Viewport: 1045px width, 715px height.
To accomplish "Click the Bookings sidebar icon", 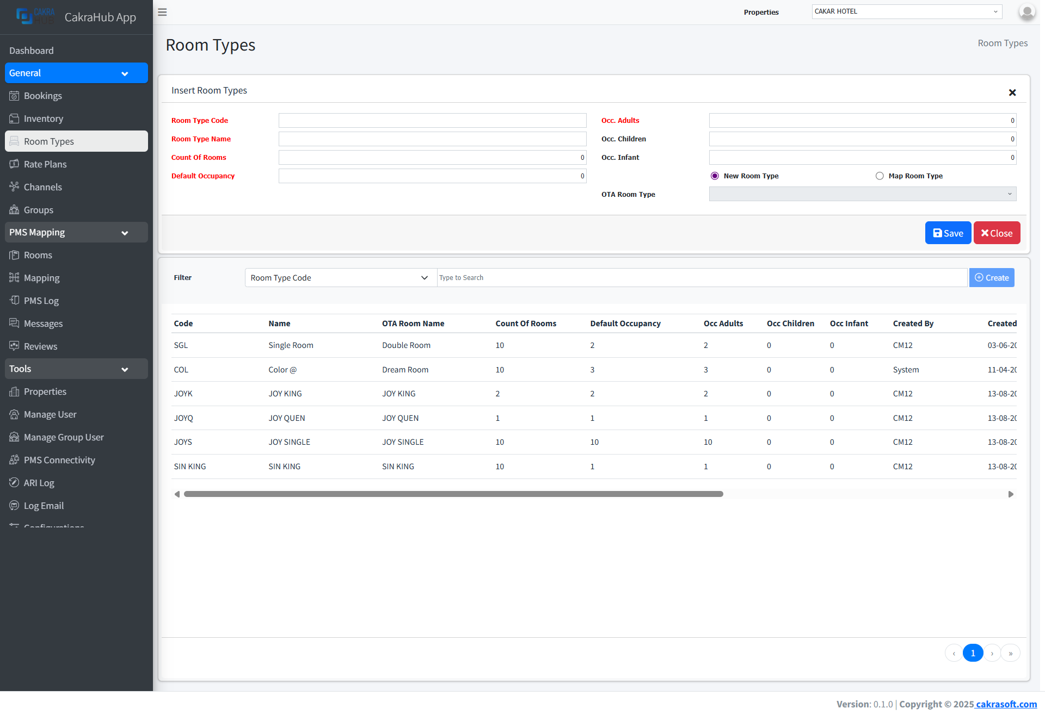I will [14, 96].
